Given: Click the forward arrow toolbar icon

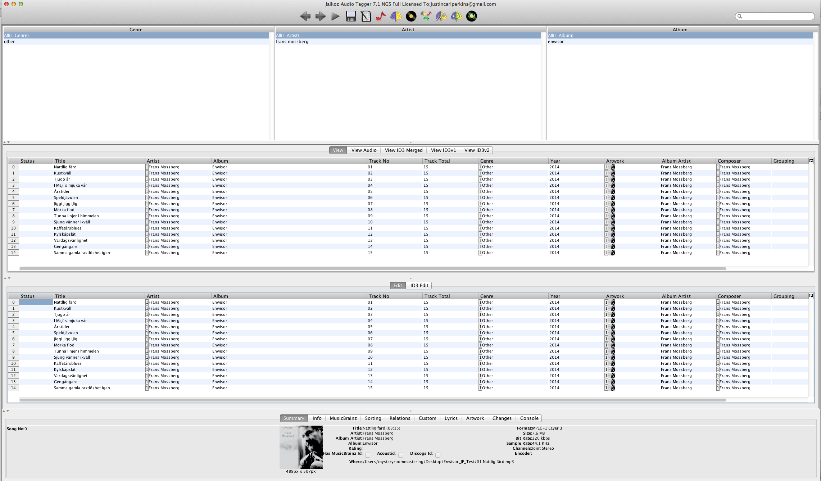Looking at the screenshot, I should pyautogui.click(x=320, y=16).
